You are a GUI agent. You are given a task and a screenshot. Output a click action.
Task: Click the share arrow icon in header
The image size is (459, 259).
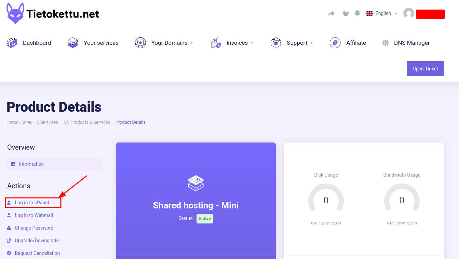pos(331,13)
